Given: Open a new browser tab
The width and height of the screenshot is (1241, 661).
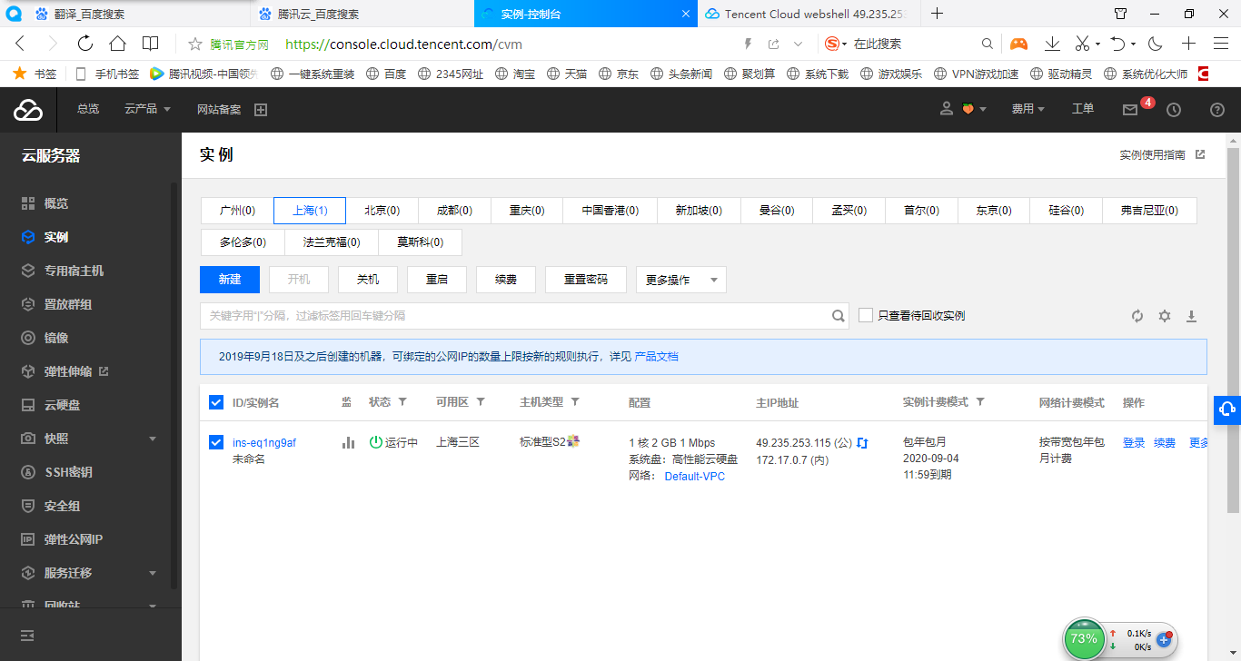Looking at the screenshot, I should pos(938,14).
